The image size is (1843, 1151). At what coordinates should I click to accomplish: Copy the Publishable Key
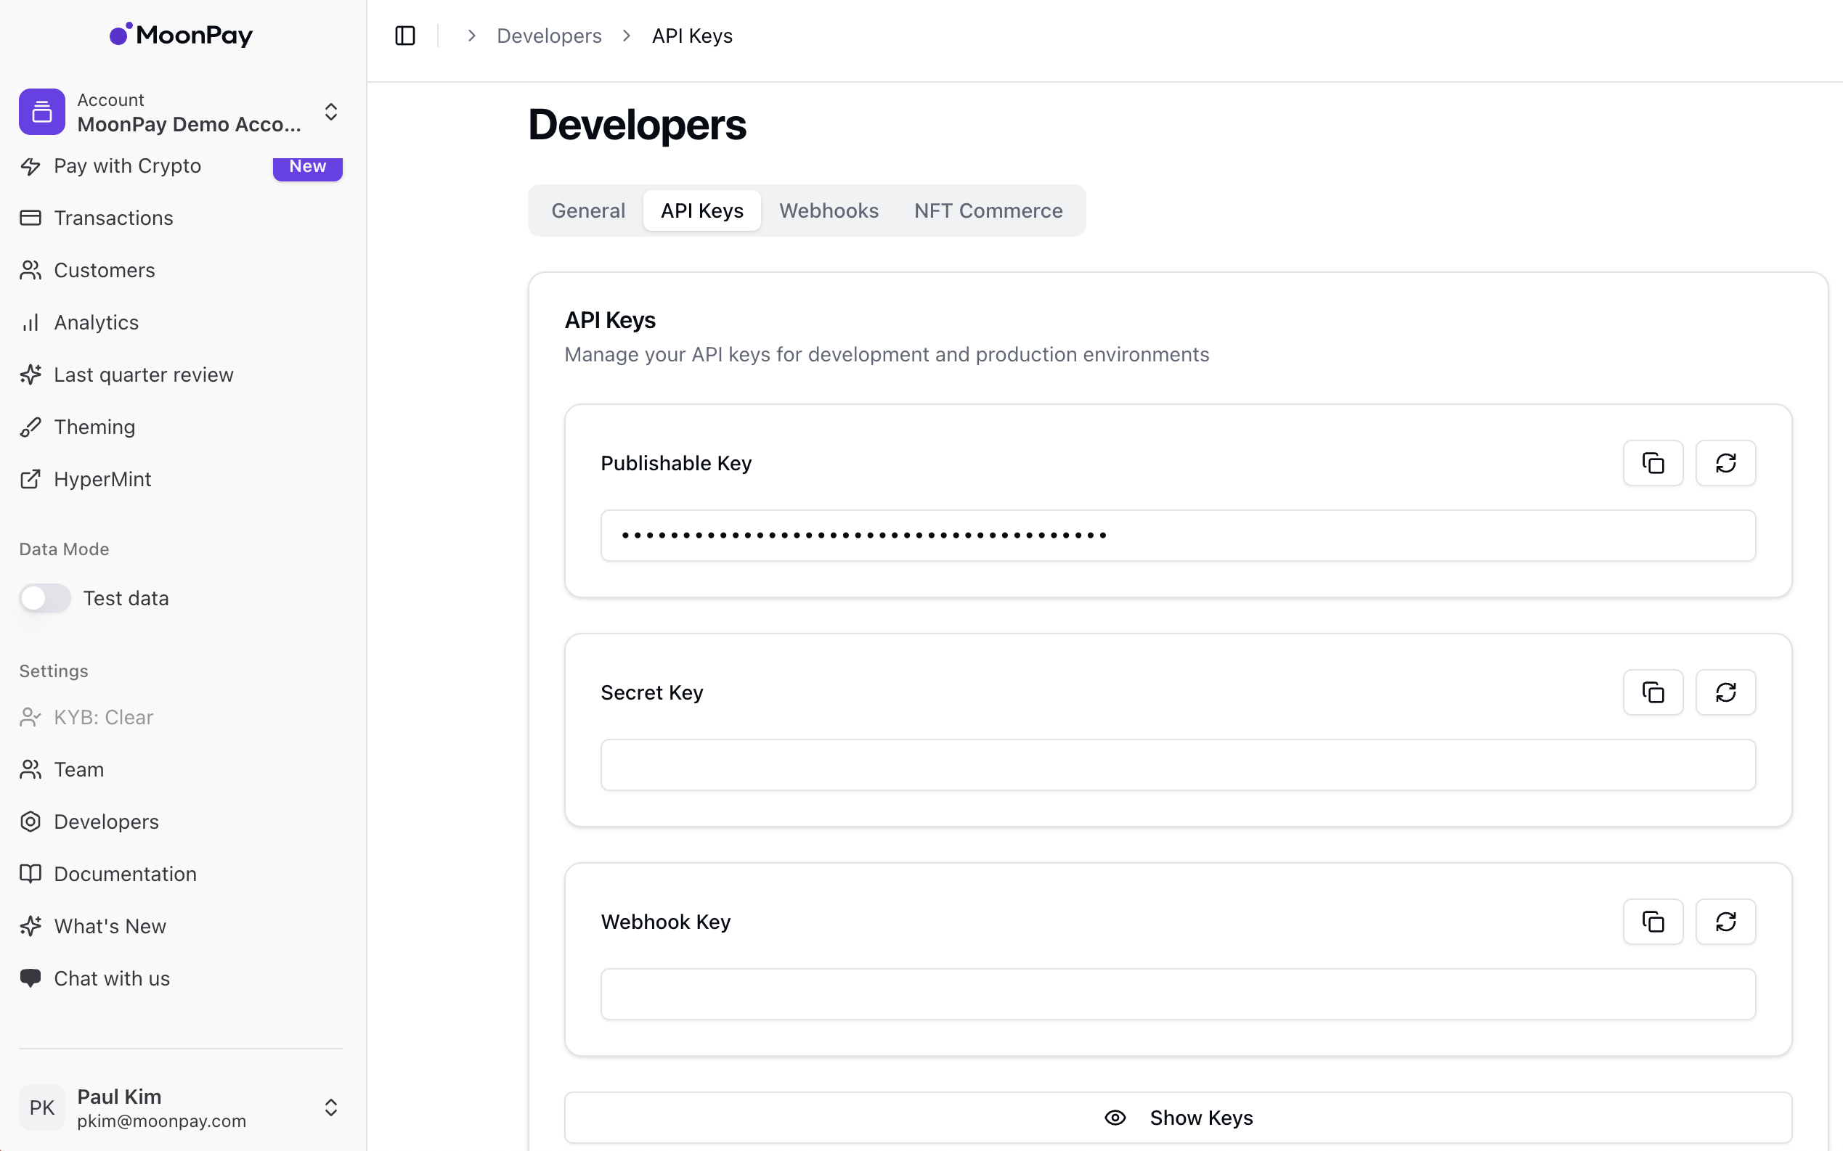(x=1653, y=463)
